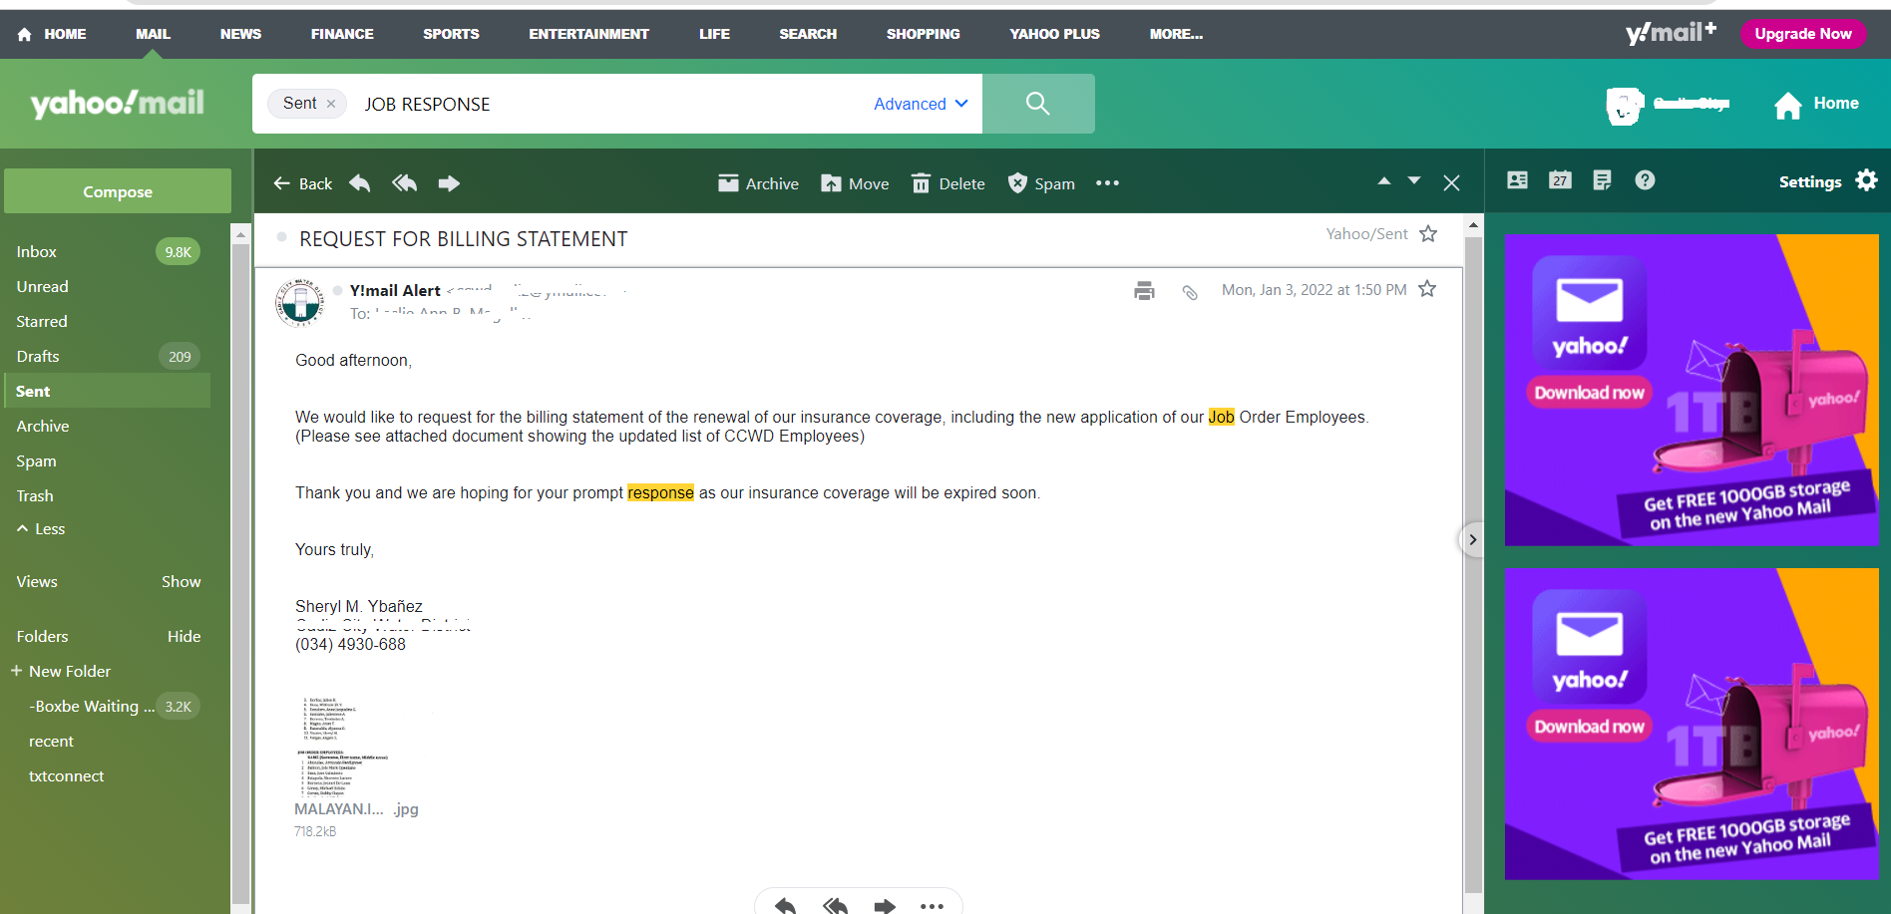
Task: Open the txtconnect folder
Action: [x=67, y=776]
